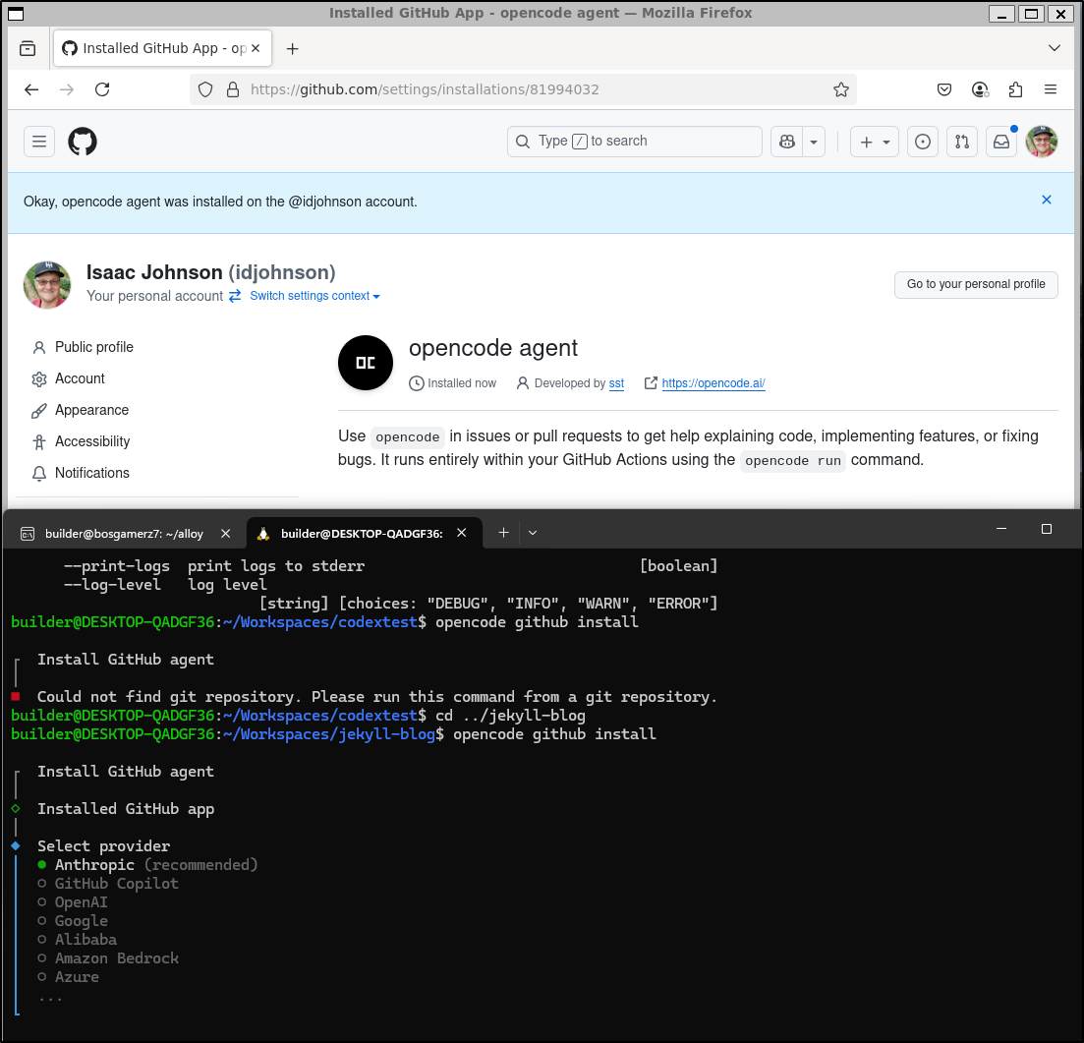This screenshot has height=1043, width=1084.
Task: List all Firefox tabs via chevron
Action: point(1054,48)
